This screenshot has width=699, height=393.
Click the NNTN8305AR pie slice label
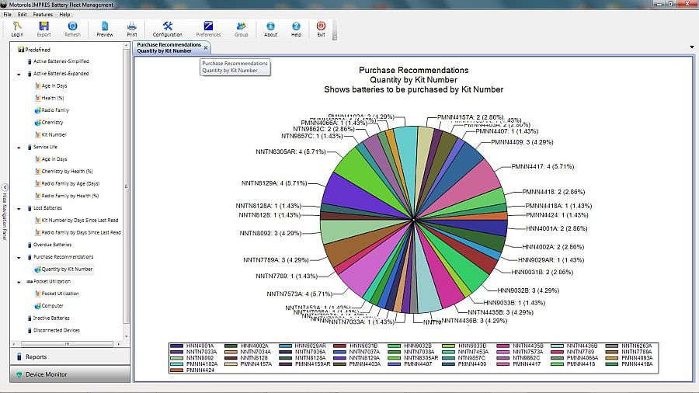tap(290, 152)
